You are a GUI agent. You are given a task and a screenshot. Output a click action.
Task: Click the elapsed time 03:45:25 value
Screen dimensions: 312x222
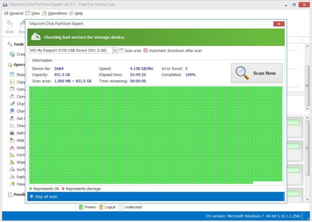coord(138,75)
